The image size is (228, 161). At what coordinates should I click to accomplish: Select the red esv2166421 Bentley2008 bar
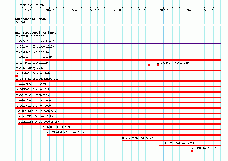[123, 60]
